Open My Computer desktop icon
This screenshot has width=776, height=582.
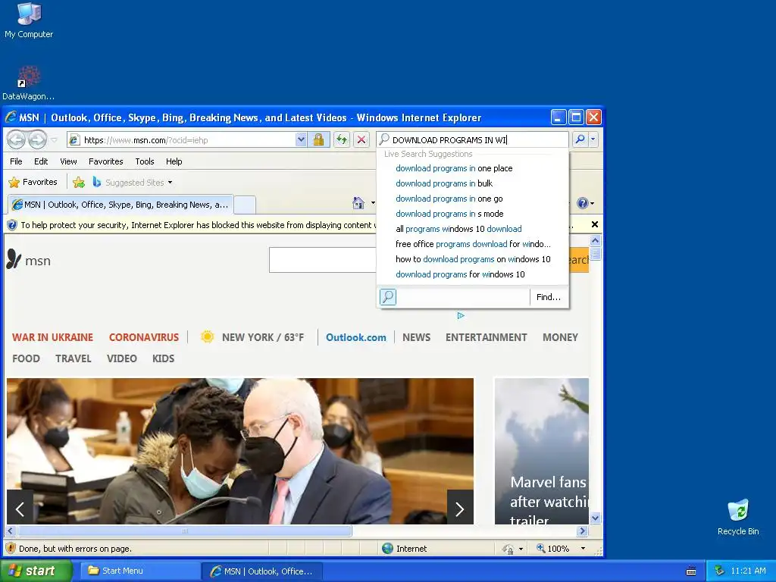pos(29,20)
